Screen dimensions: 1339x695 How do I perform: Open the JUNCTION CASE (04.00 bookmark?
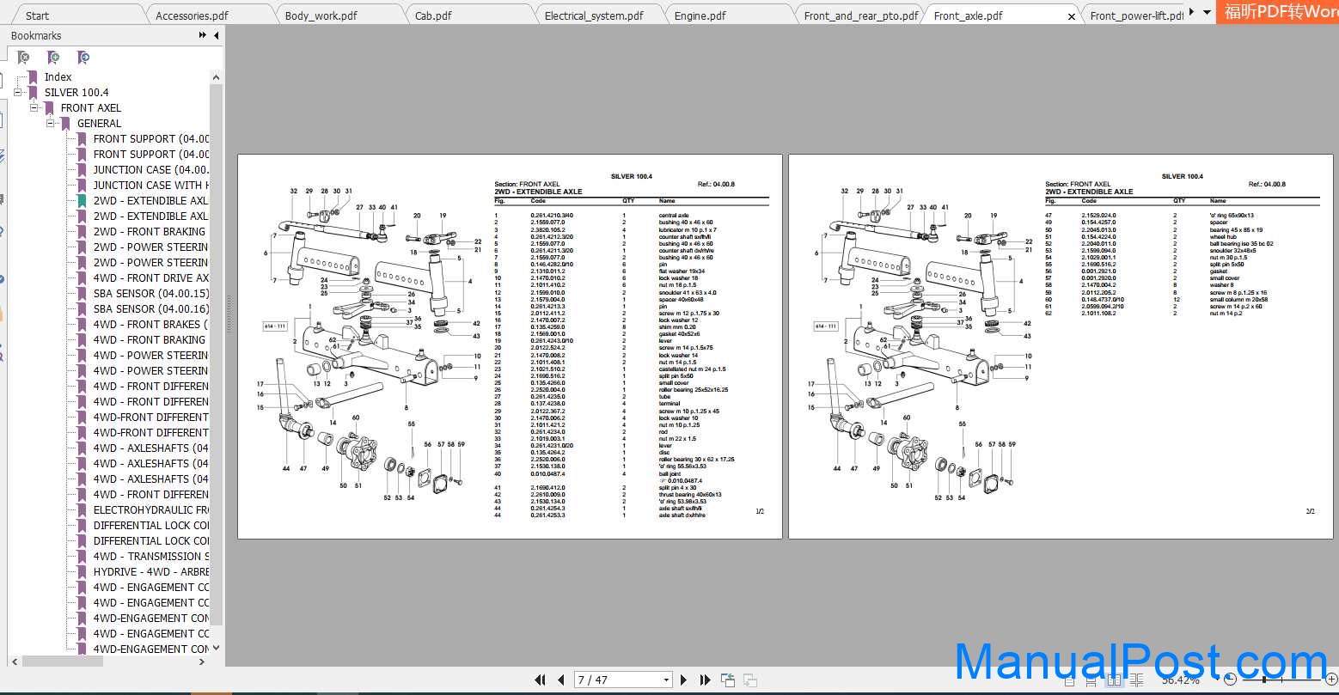[150, 169]
